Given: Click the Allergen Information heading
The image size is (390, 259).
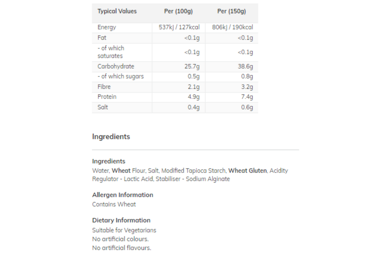Looking at the screenshot, I should pos(122,195).
